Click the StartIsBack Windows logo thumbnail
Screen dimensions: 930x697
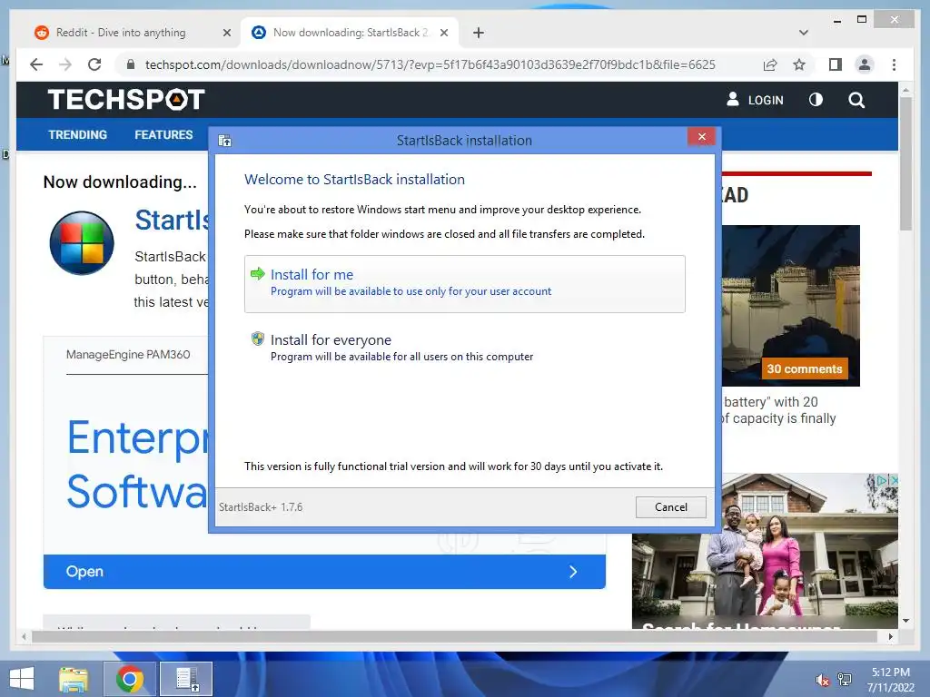click(x=82, y=243)
